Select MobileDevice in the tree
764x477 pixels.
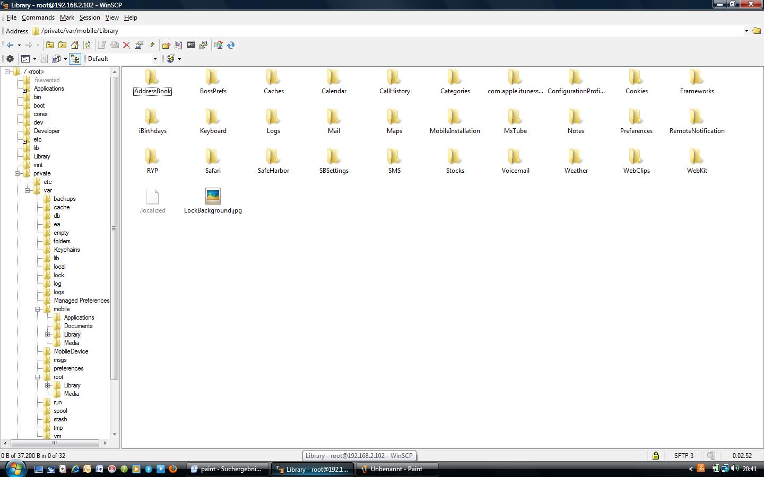click(x=71, y=351)
